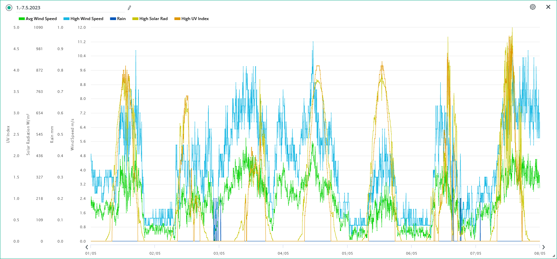Viewport: 557px width, 259px height.
Task: Click the dark blue Rain color swatch
Action: 113,19
